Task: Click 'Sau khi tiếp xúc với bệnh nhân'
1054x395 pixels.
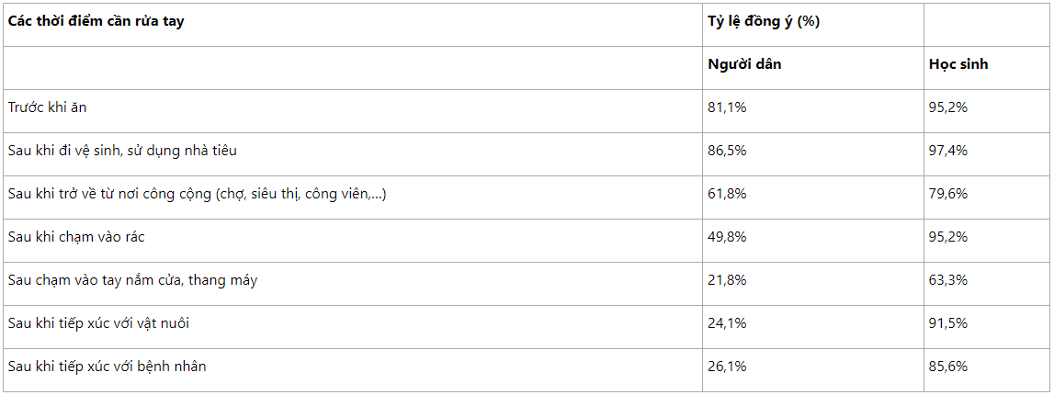Action: [107, 367]
